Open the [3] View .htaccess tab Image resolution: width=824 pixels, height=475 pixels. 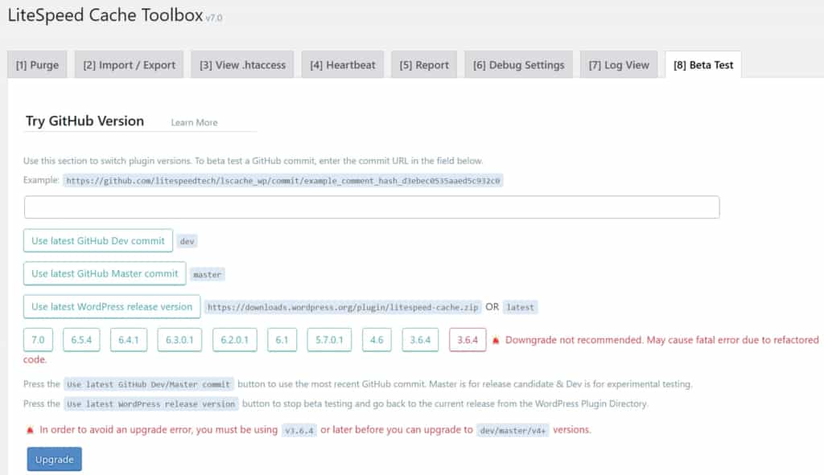242,64
